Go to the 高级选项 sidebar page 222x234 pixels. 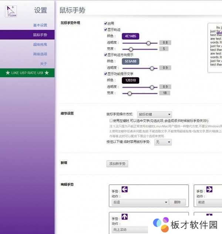[x=40, y=54]
